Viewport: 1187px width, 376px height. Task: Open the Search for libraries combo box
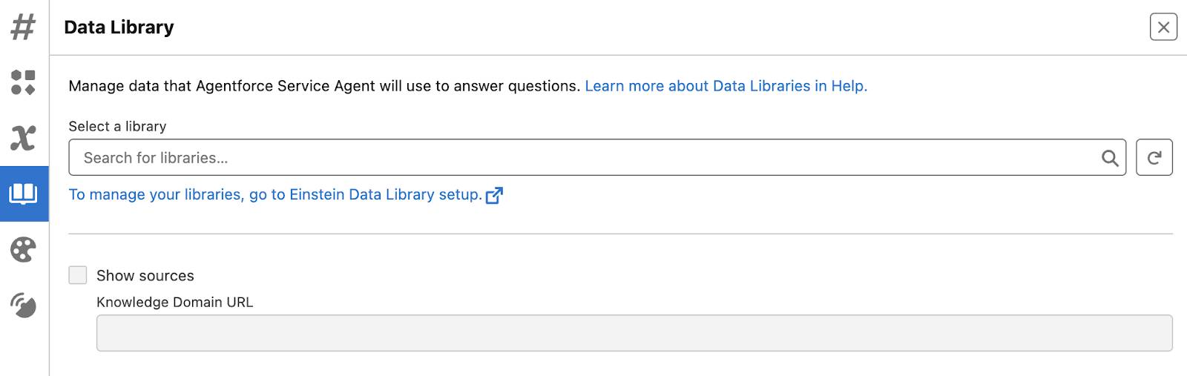click(579, 157)
